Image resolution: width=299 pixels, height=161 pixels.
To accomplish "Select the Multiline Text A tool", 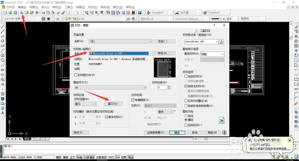I will coord(3,113).
